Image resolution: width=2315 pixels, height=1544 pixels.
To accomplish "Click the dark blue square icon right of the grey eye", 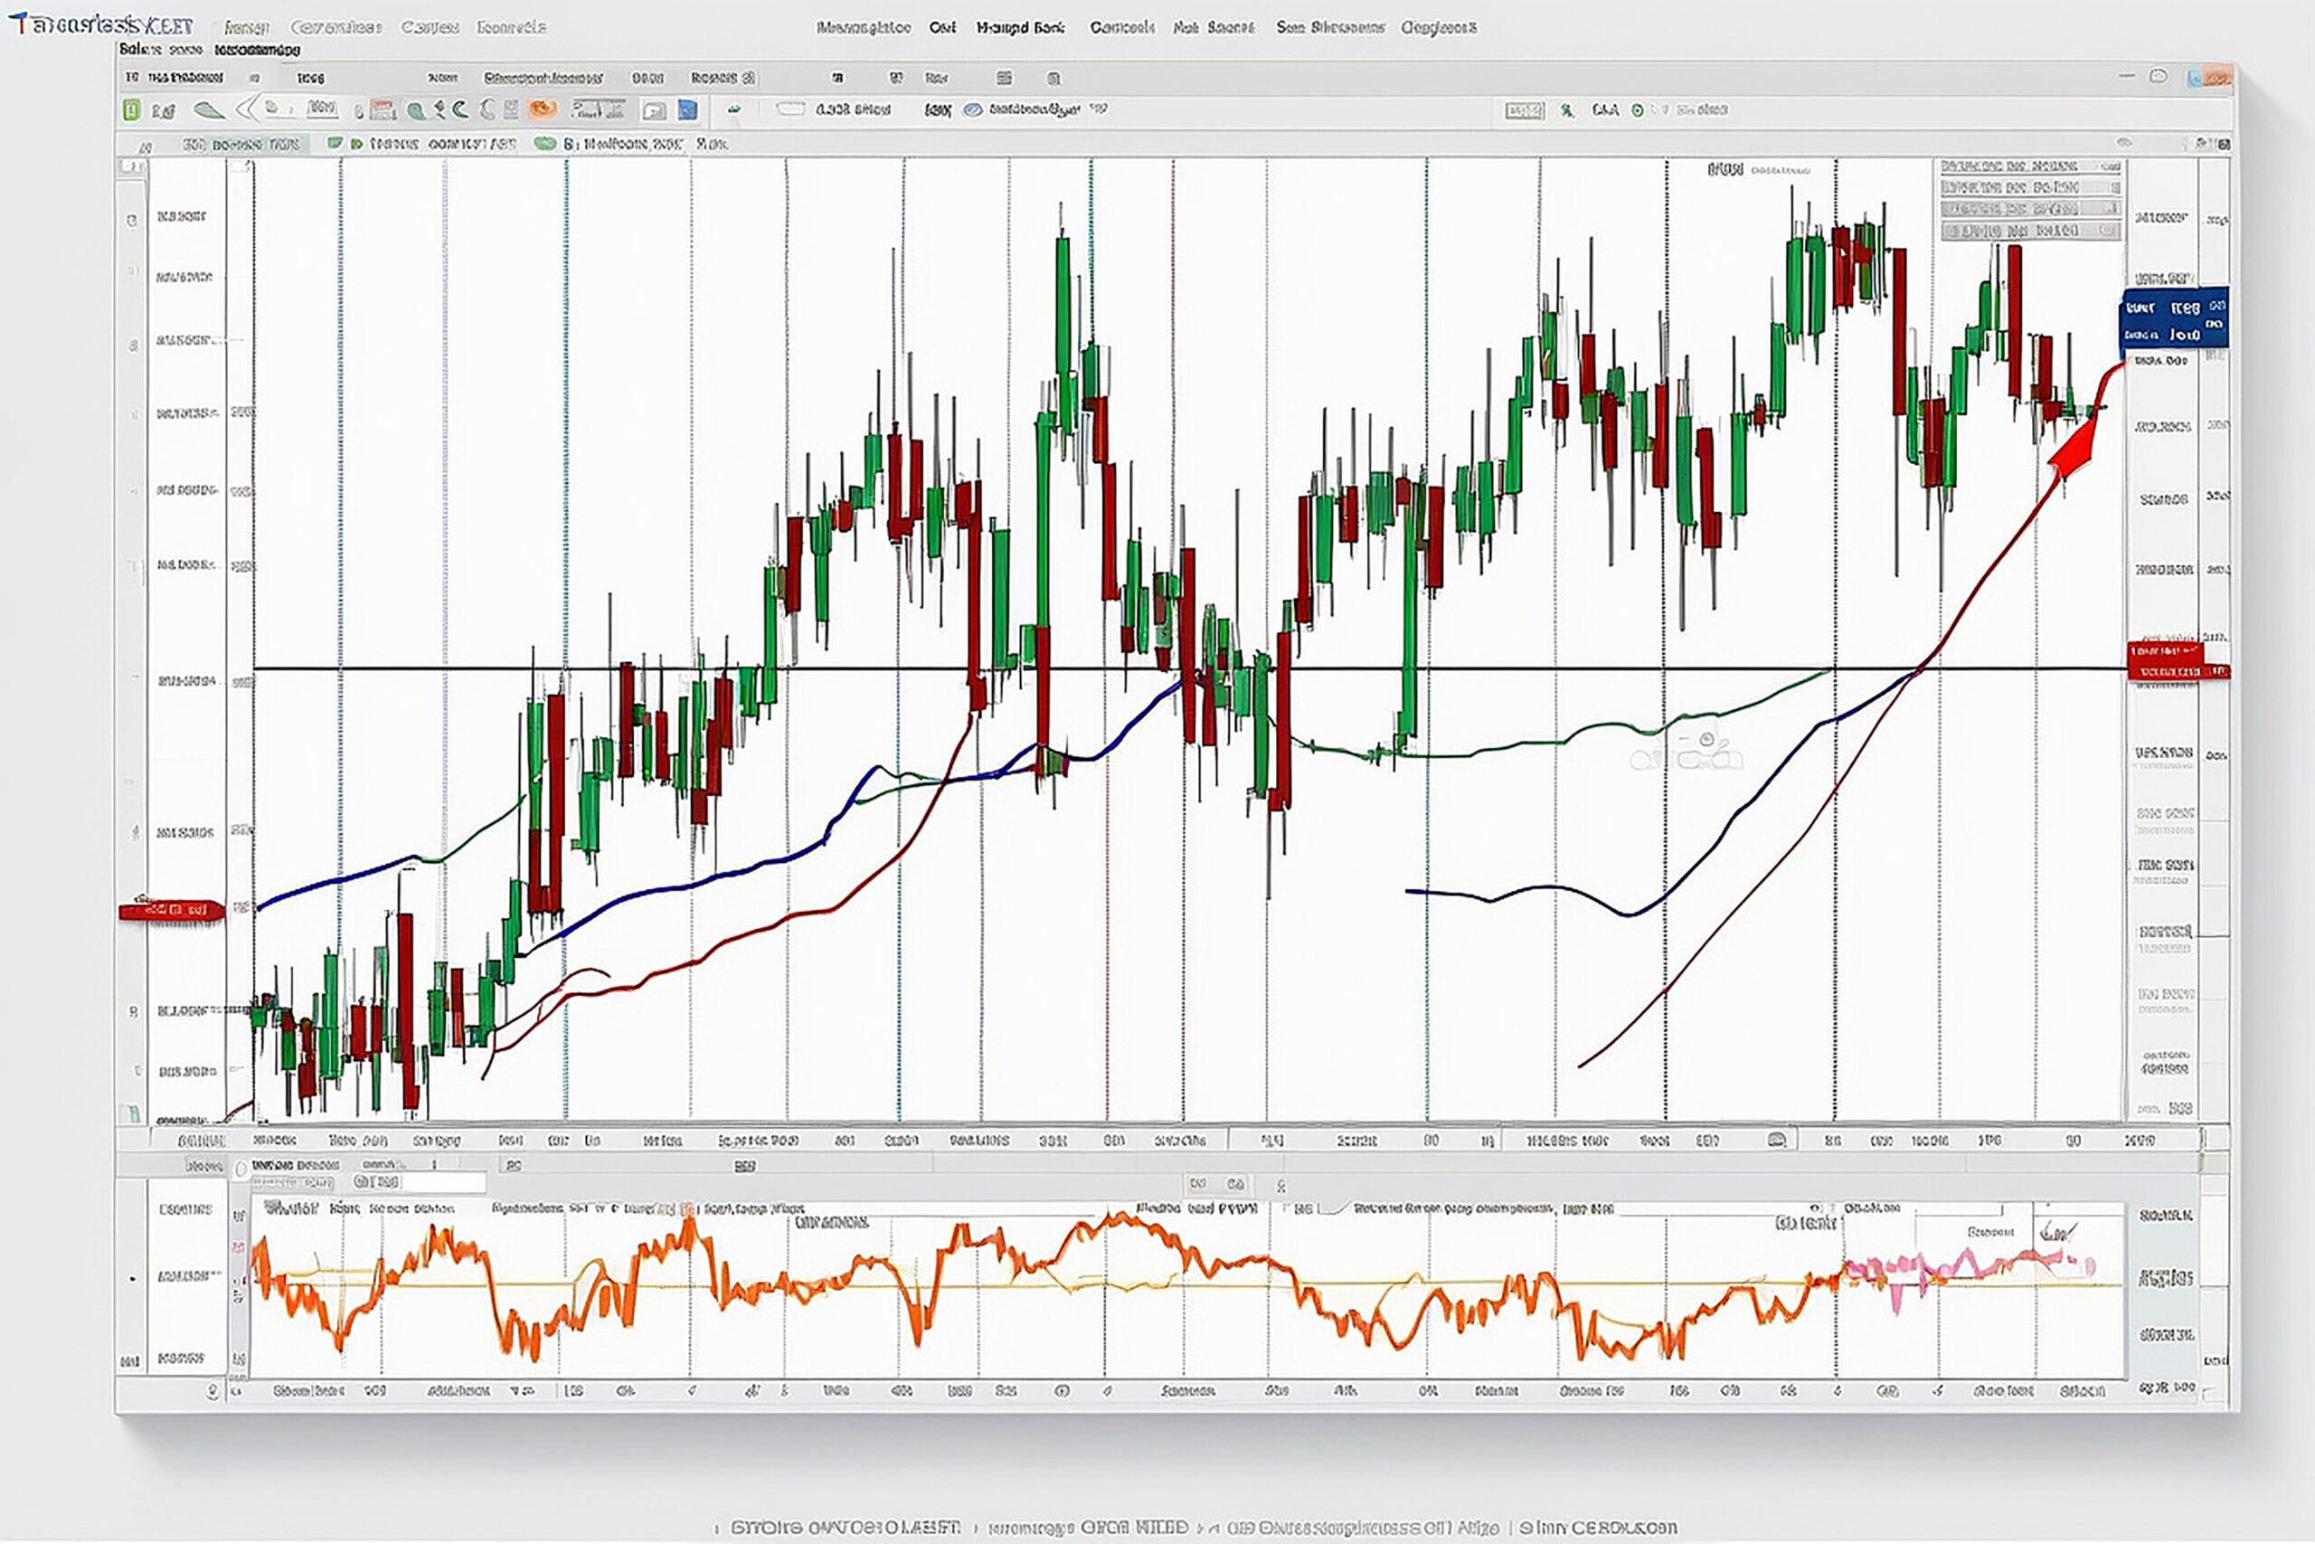I will point(2225,145).
